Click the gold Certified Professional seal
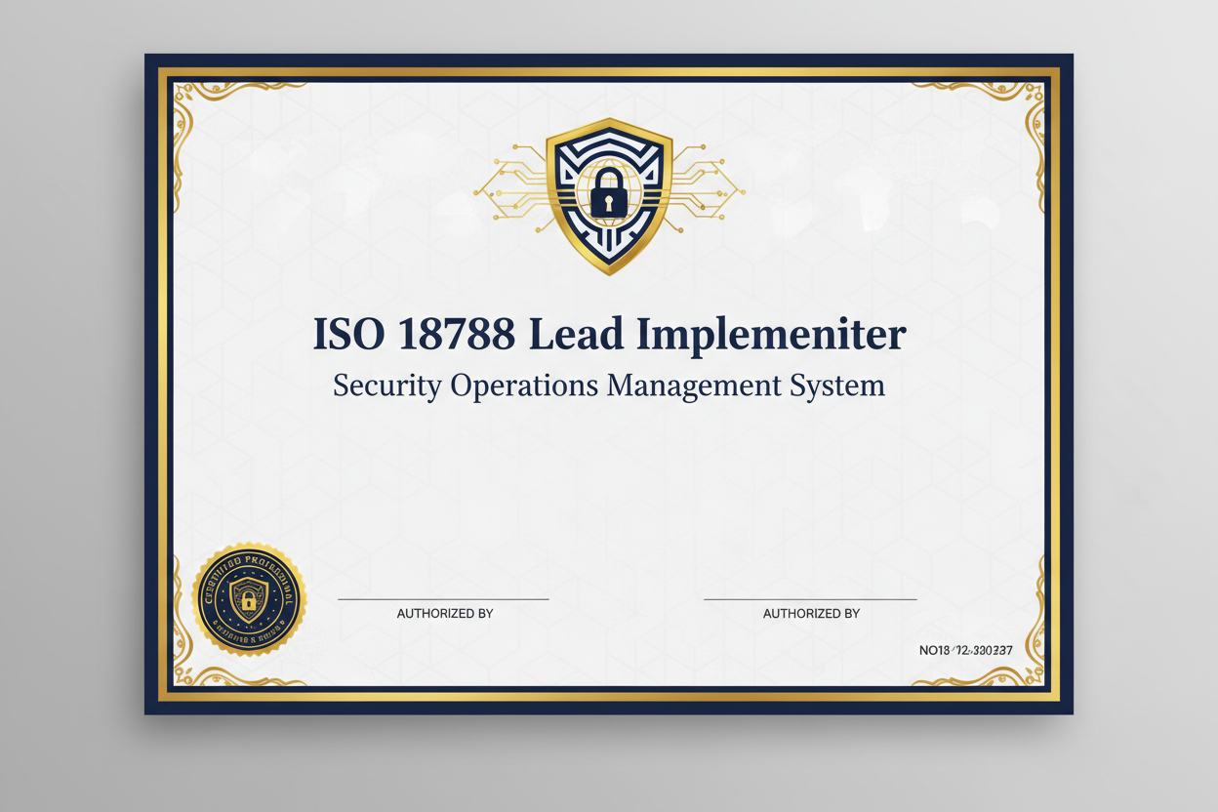 (249, 600)
